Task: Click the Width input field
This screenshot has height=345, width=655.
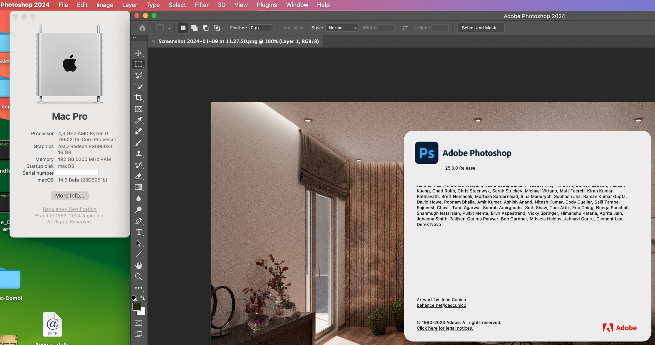Action: pos(386,28)
